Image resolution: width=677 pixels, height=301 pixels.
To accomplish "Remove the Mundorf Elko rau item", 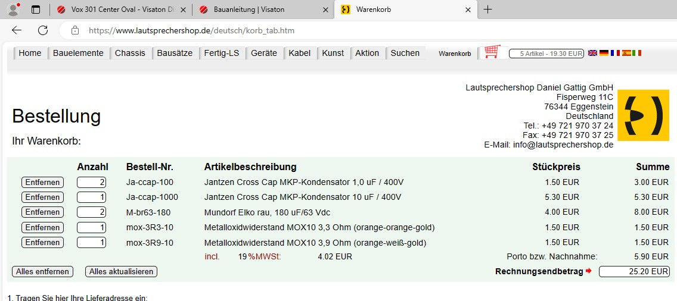I will click(42, 212).
